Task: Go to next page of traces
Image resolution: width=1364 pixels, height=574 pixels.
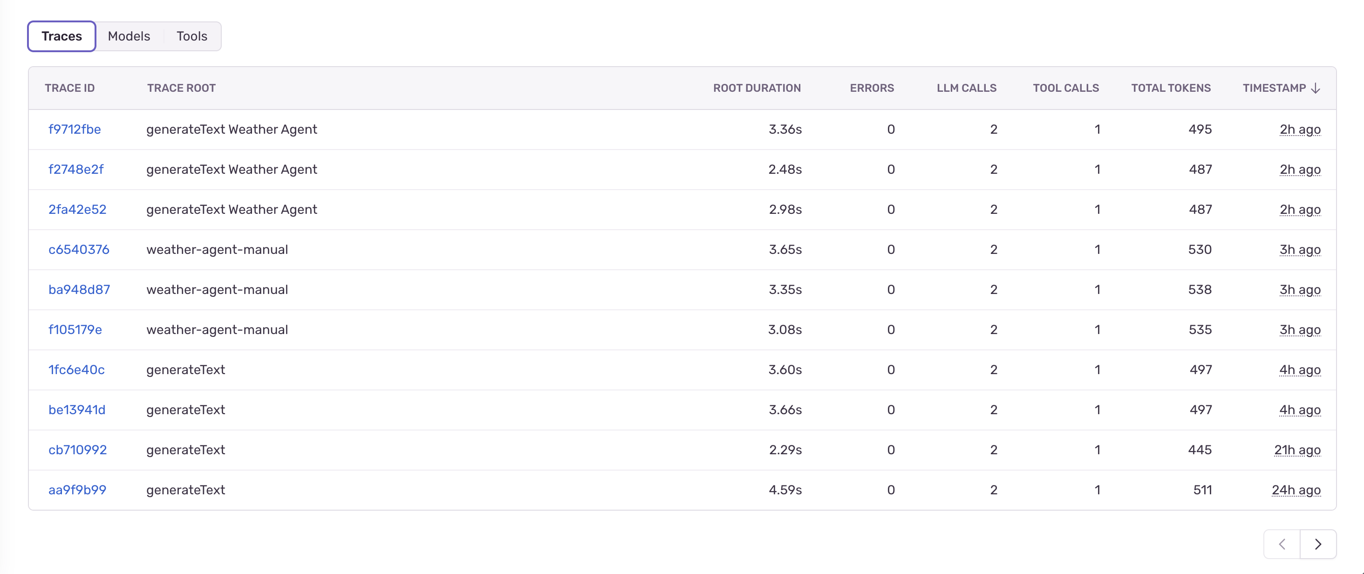Action: click(1318, 544)
